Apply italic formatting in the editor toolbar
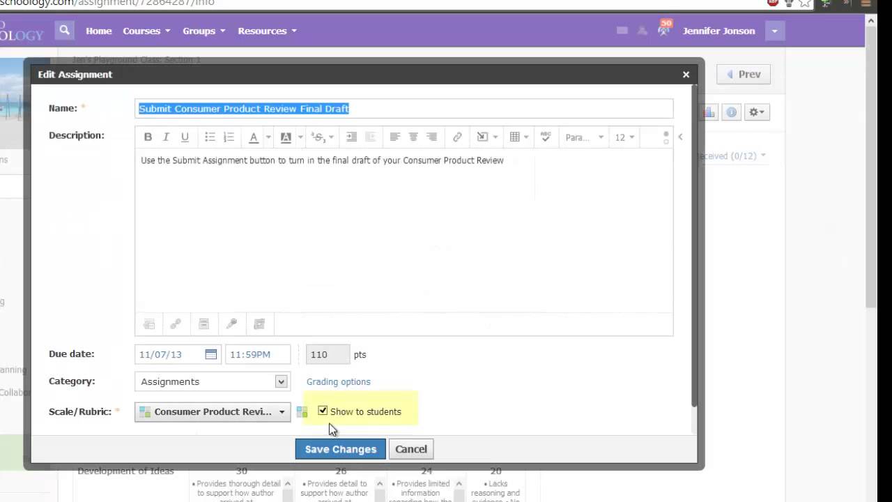 pos(166,137)
